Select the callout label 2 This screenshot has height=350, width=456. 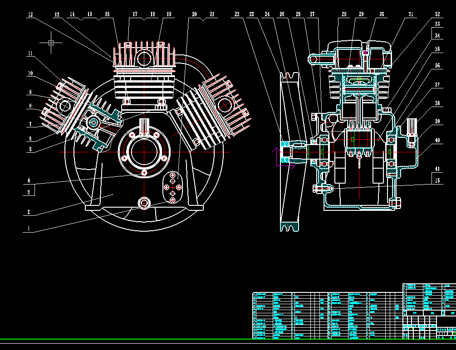tap(29, 212)
